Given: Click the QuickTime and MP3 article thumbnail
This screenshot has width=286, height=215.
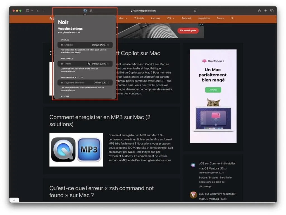Looking at the screenshot, I should (x=76, y=150).
